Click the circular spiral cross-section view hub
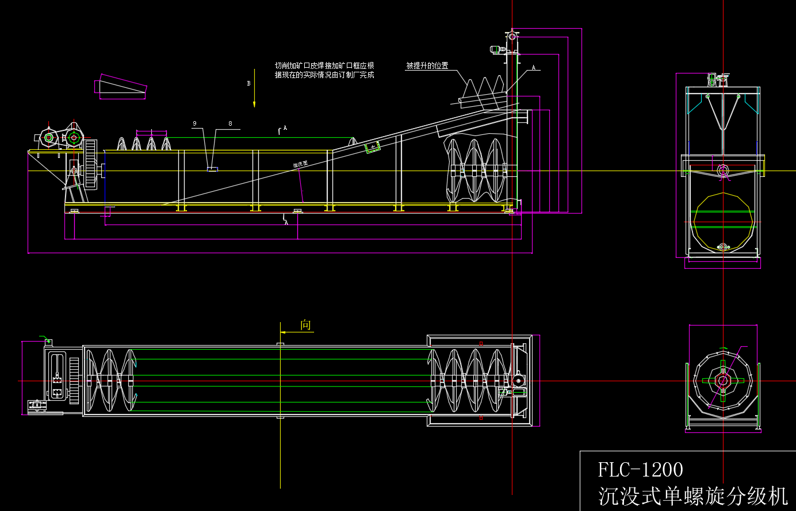Viewport: 796px width, 511px height. point(723,380)
